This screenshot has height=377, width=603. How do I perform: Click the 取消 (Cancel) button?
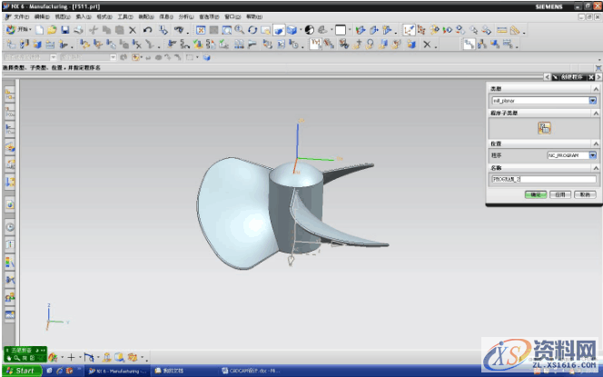click(x=583, y=193)
